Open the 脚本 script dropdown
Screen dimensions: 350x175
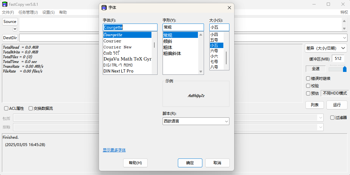coord(196,121)
